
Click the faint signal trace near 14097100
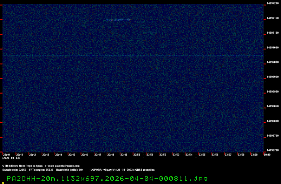tap(148, 33)
